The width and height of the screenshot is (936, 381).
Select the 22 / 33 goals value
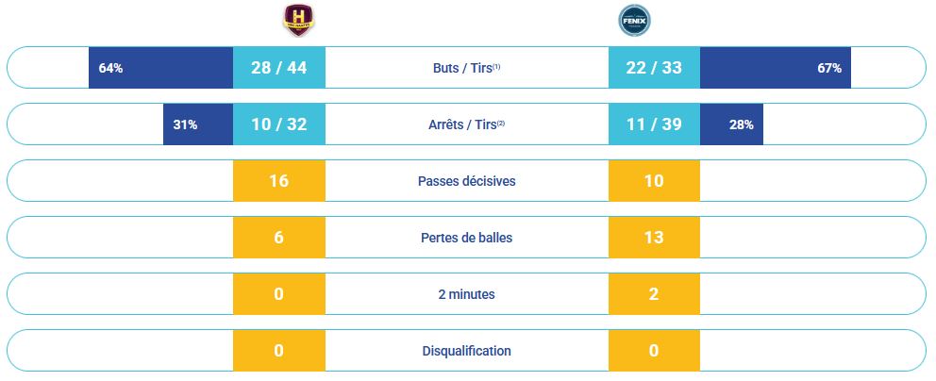pyautogui.click(x=654, y=68)
